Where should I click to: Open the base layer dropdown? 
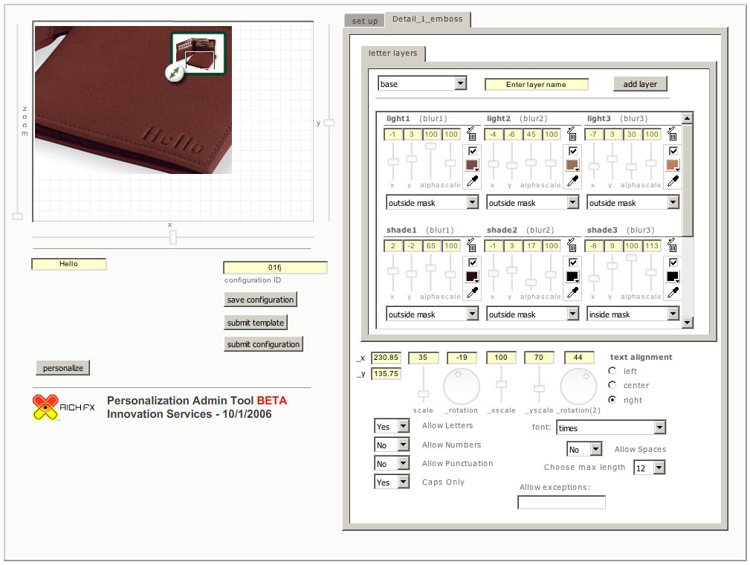pos(422,84)
